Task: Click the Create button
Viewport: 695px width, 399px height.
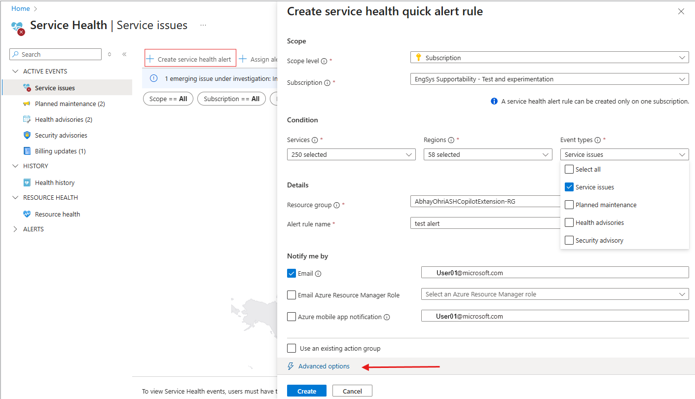Action: (306, 391)
